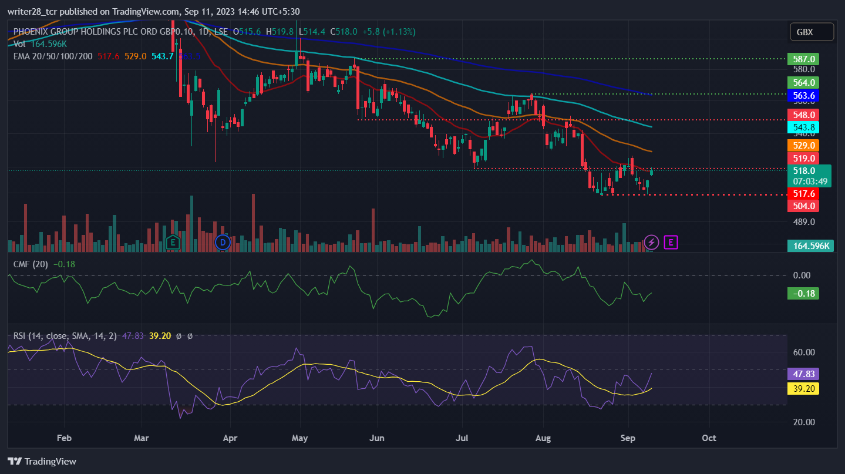Click the 39.20 RSI SMA value label
Screen dimensions: 845x474
[803, 388]
